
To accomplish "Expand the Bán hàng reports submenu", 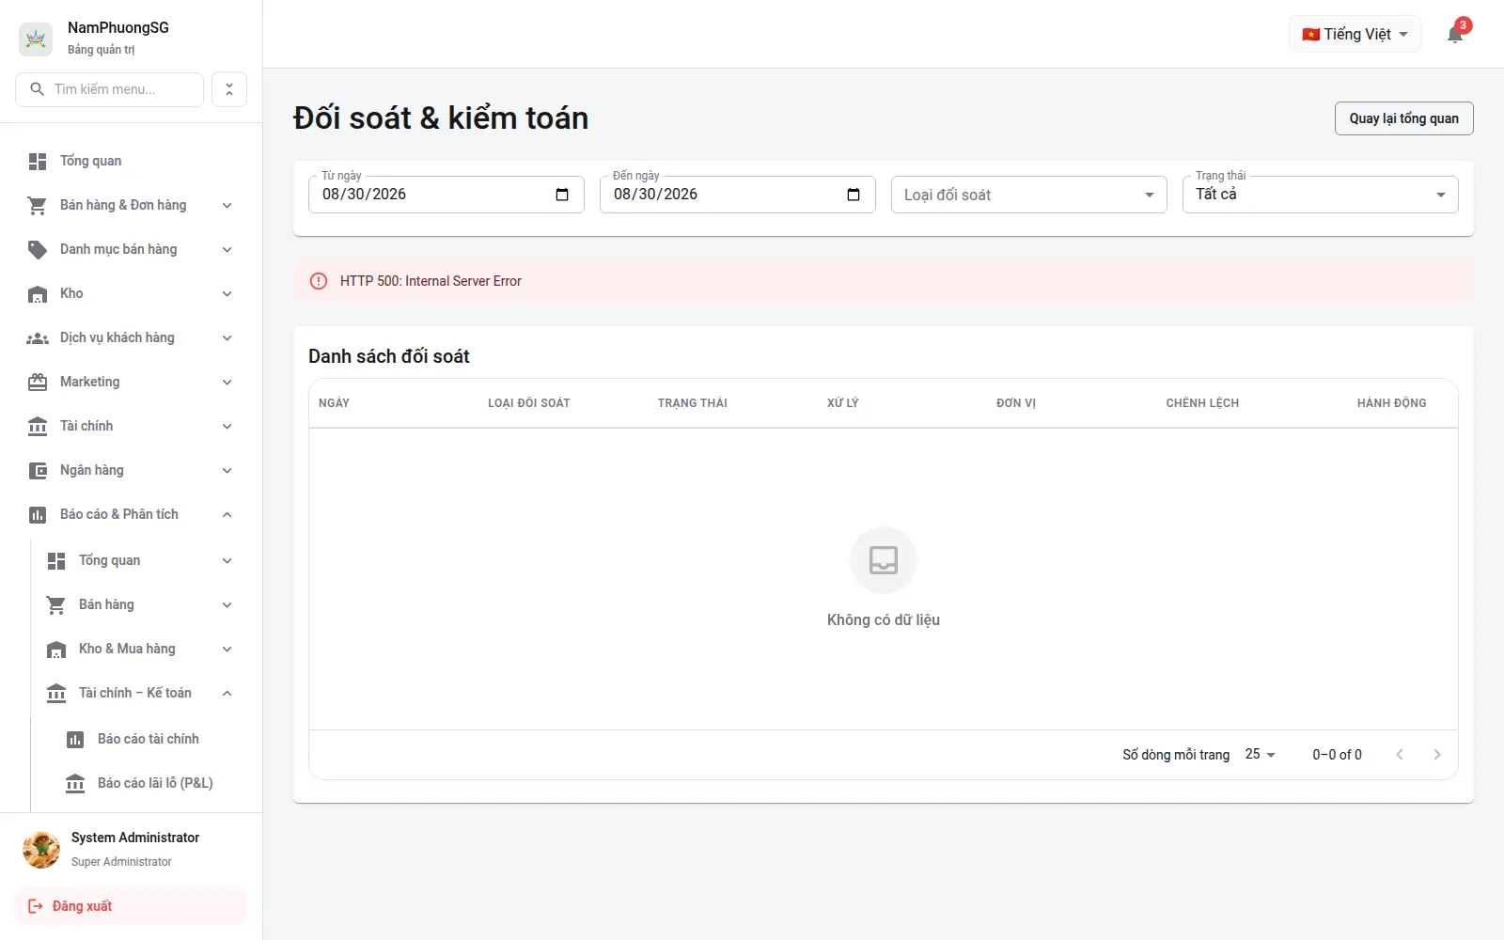I will pyautogui.click(x=141, y=605).
